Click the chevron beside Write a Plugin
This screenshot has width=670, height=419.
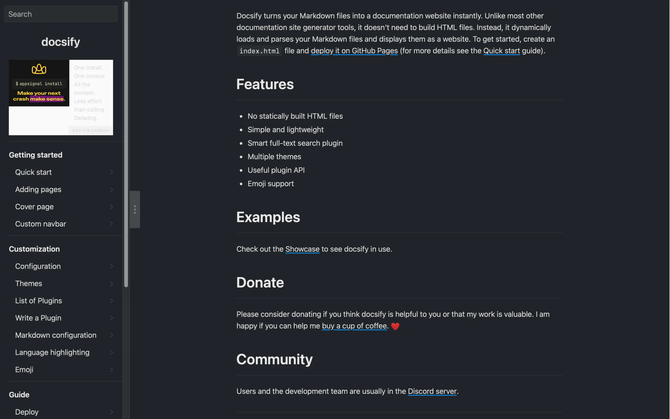111,318
